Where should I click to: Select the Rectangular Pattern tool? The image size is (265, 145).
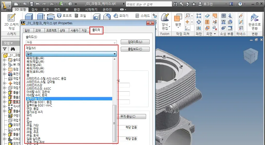199,16
